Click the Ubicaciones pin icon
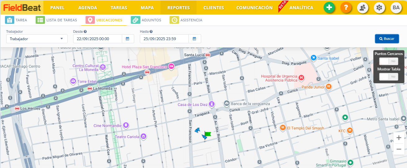 coord(90,20)
